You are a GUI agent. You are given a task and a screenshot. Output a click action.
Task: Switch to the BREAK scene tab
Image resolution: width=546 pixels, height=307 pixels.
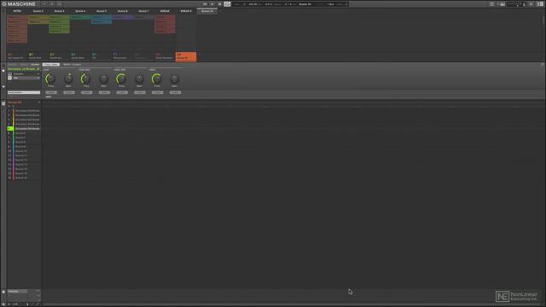[x=165, y=11]
